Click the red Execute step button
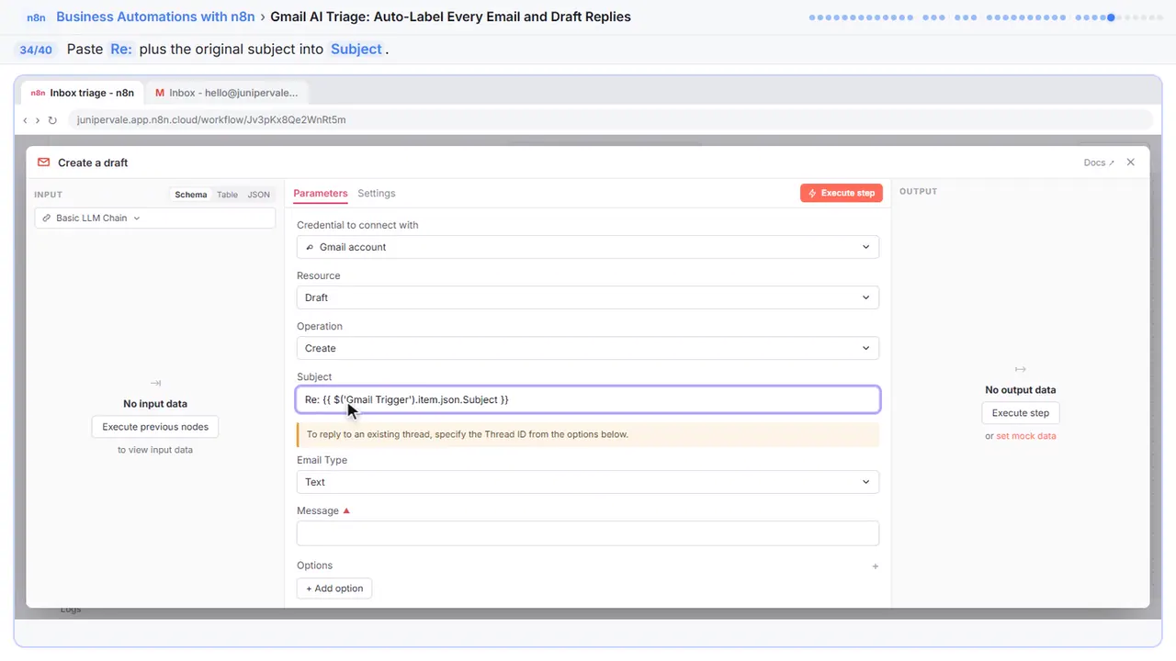The image size is (1176, 661). pos(842,193)
